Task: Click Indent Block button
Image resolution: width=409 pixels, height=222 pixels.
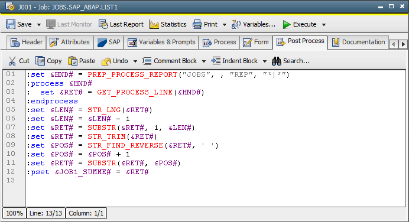Action: point(235,61)
